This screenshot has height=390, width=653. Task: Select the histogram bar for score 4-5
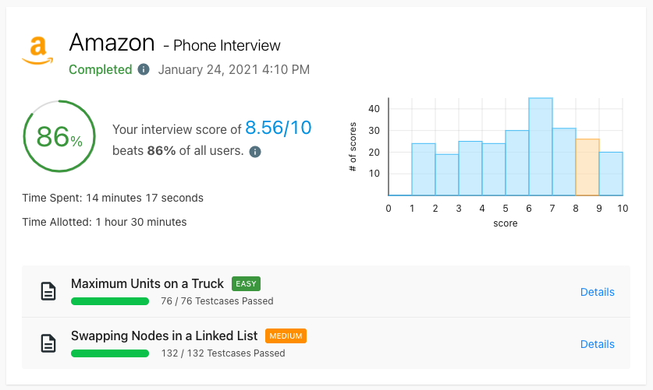(x=494, y=170)
